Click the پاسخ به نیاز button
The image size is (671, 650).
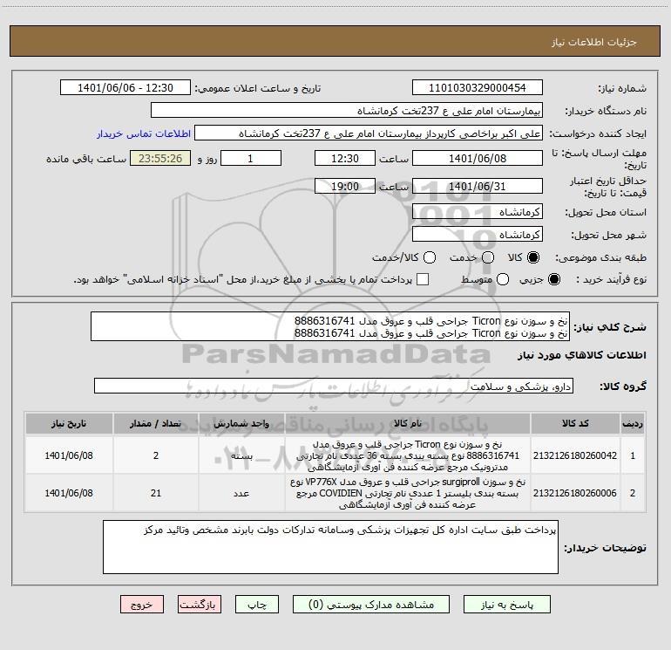(506, 605)
